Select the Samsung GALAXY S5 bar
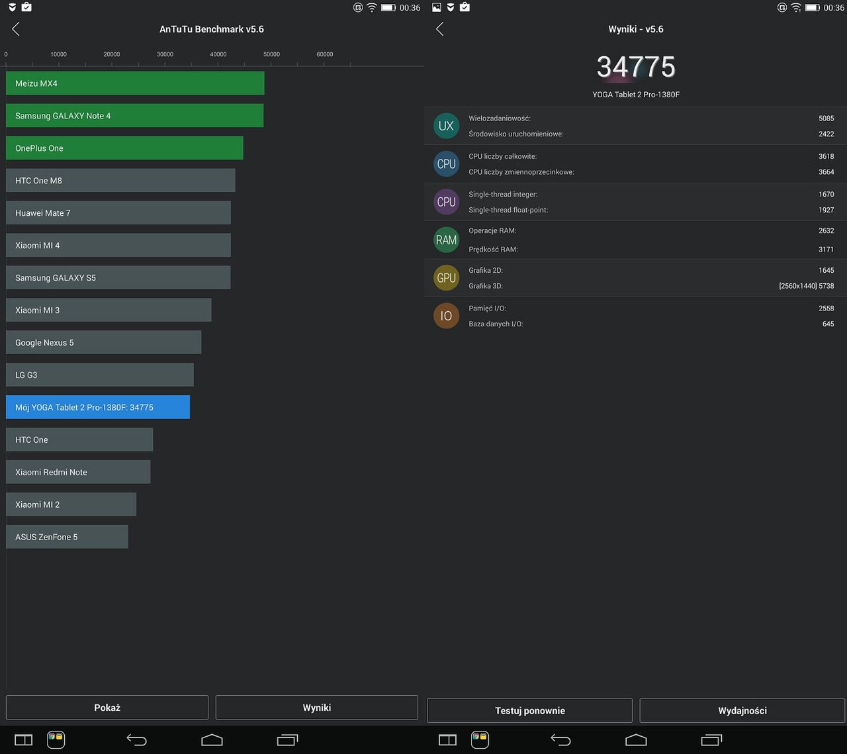The image size is (847, 754). pos(118,278)
